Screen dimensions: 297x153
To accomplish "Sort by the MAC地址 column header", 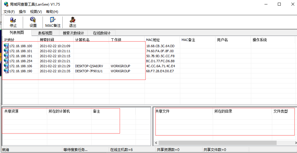I will coord(153,40).
